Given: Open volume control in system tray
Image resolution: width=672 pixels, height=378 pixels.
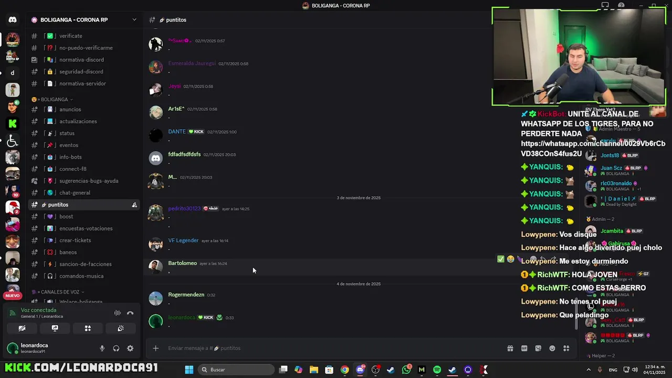Looking at the screenshot, I should 635,370.
